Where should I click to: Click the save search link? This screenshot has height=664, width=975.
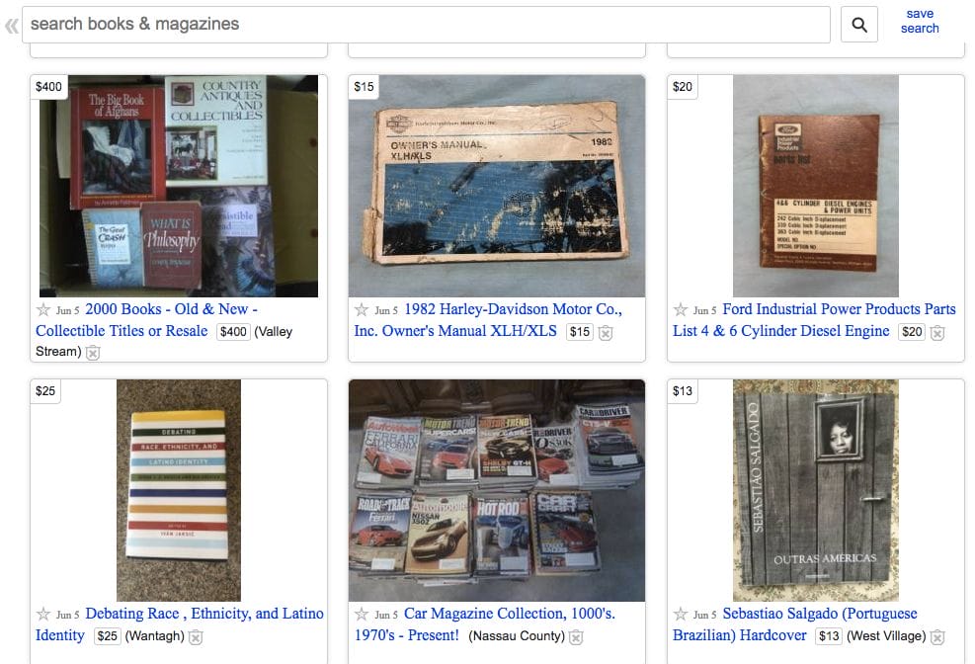click(920, 21)
